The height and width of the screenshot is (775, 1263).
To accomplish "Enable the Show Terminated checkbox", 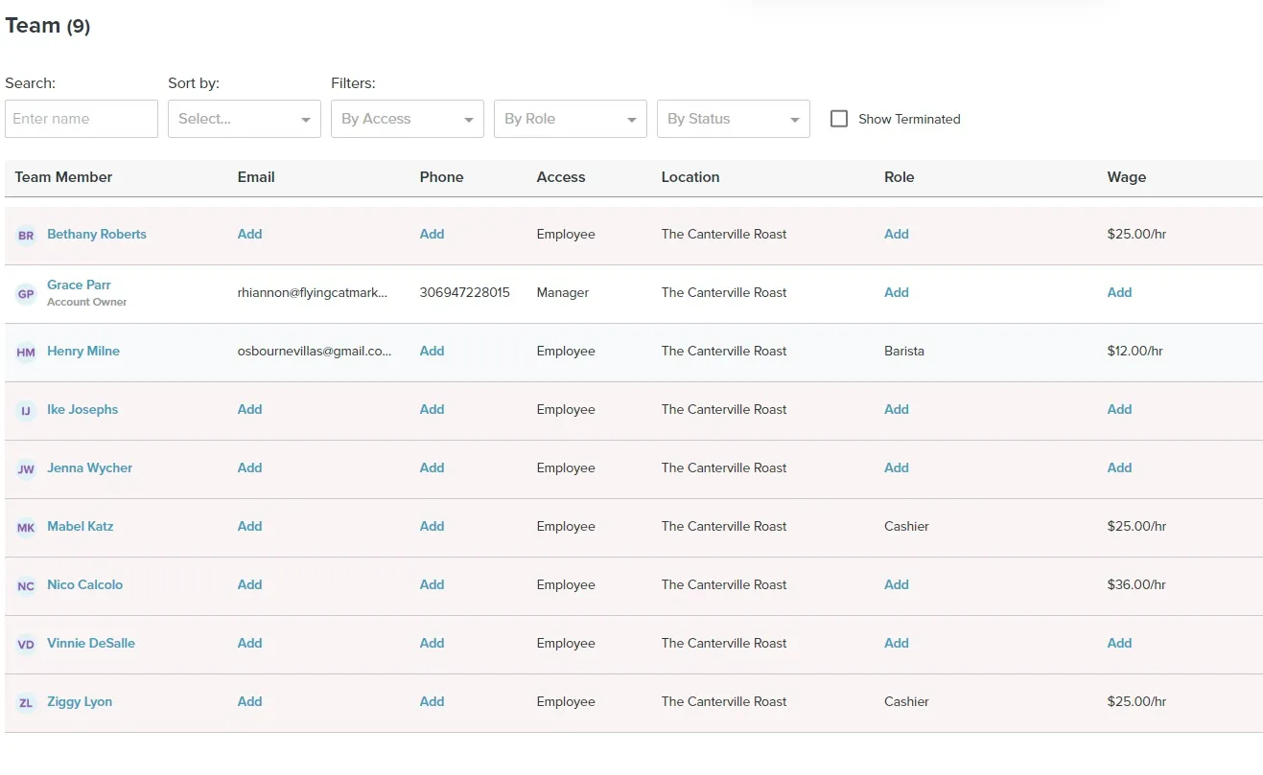I will point(839,119).
